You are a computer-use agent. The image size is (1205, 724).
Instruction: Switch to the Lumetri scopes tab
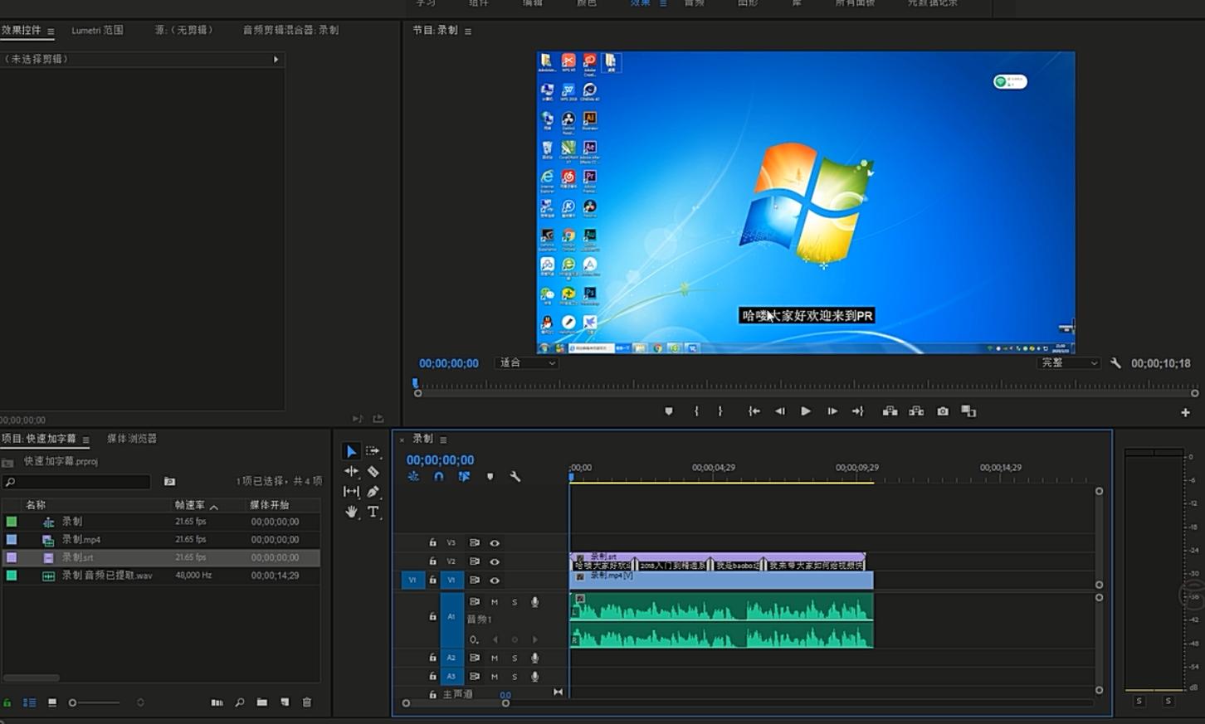97,30
